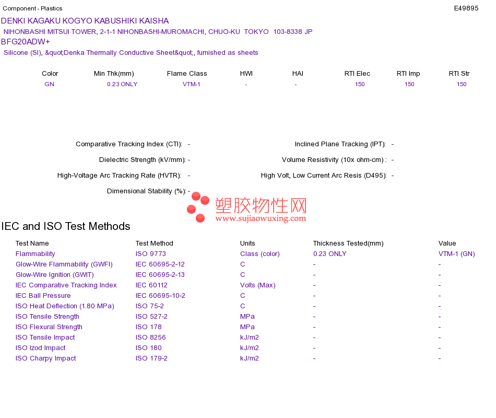Click Comparative Tracking Index (CTI) label
The width and height of the screenshot is (496, 418).
tap(129, 144)
